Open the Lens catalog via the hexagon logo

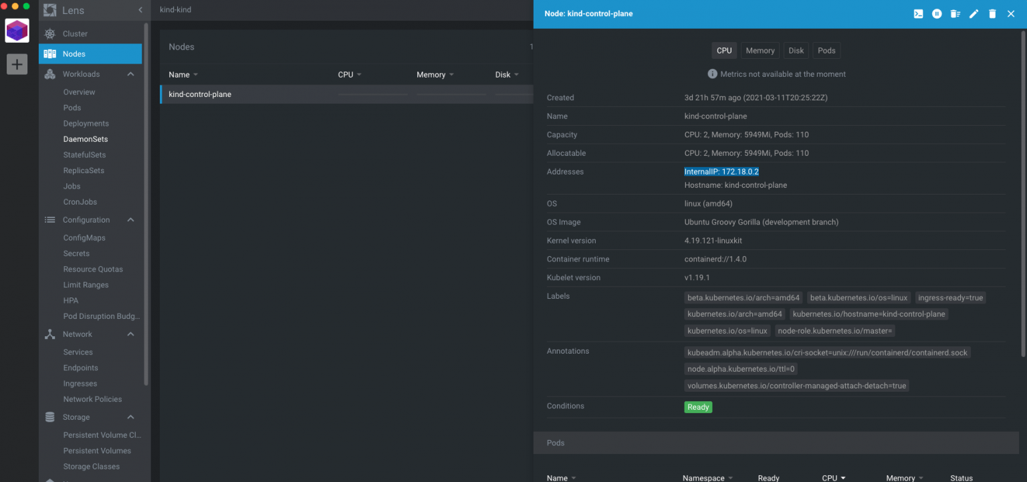[16, 30]
